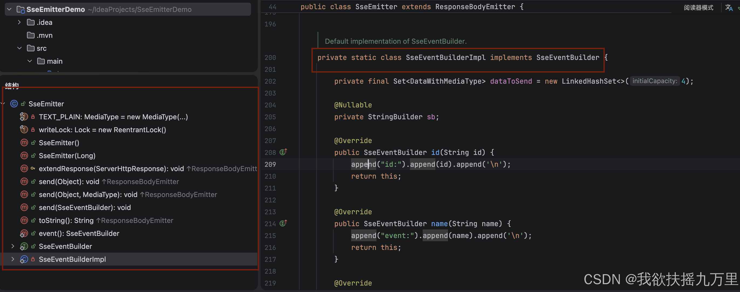The width and height of the screenshot is (740, 292).
Task: Select writeLock: Lock field in structure
Action: tap(102, 130)
